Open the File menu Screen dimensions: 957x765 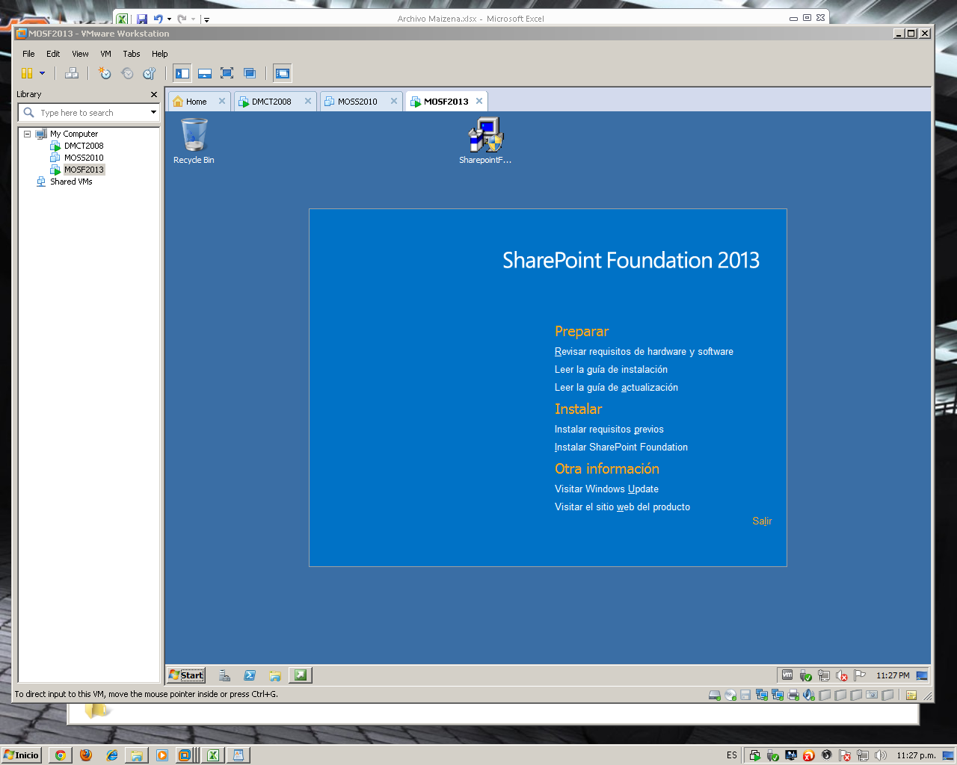point(28,54)
